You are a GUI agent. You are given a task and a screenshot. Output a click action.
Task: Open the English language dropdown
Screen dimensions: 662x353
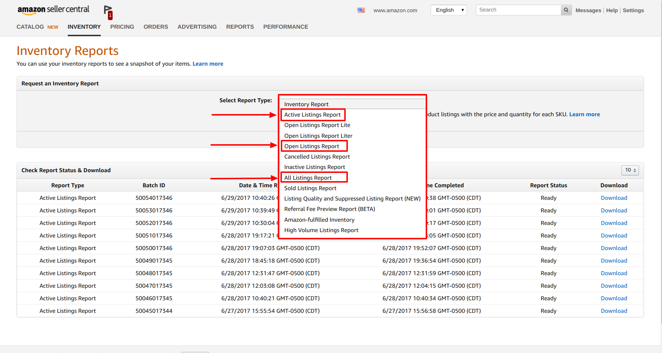click(x=449, y=10)
